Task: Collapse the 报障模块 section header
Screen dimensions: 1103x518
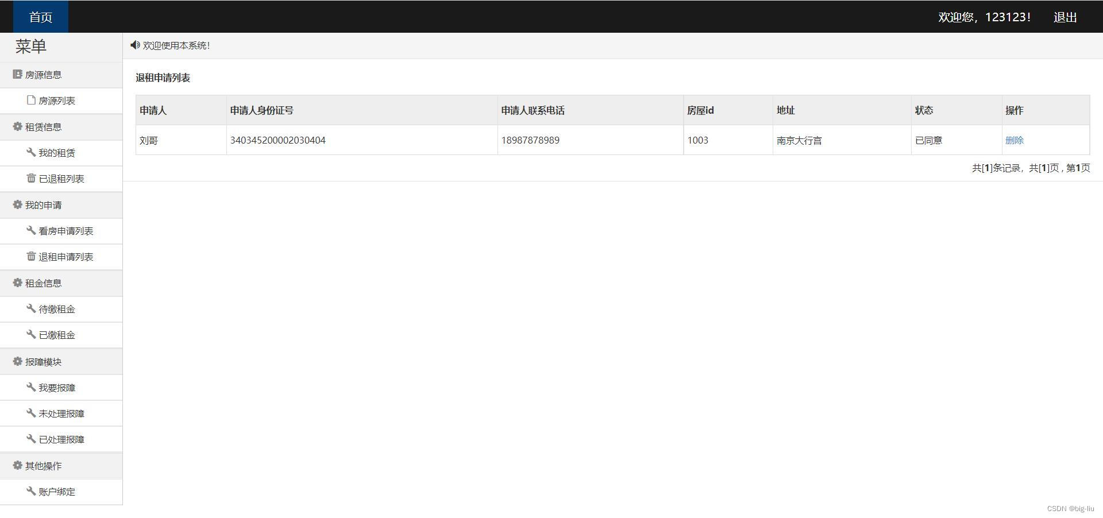Action: (43, 362)
